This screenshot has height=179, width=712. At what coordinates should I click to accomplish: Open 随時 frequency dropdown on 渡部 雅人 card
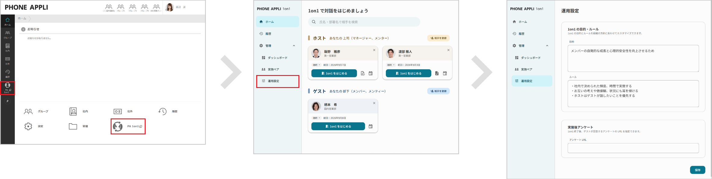coord(391,65)
